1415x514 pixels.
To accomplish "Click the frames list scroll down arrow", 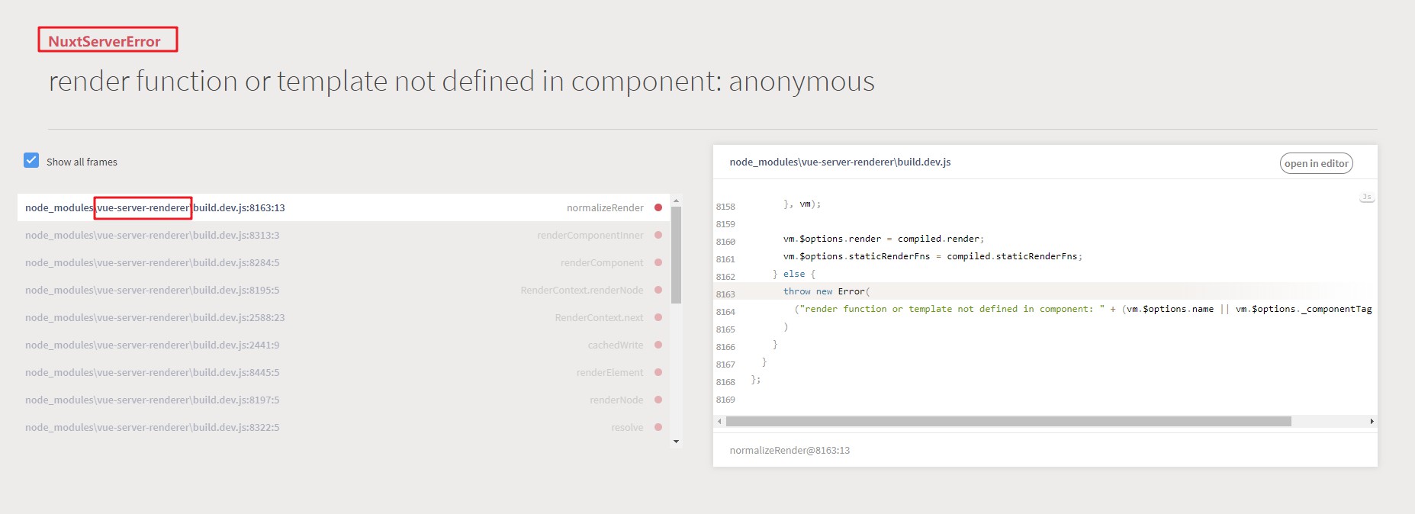I will coord(676,442).
